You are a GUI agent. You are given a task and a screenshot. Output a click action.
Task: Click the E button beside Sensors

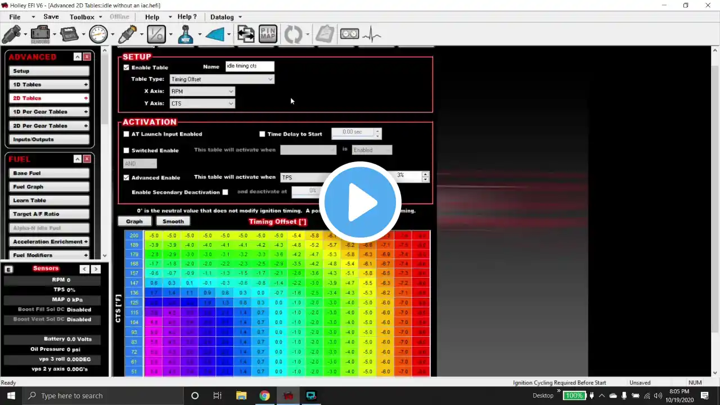8,269
